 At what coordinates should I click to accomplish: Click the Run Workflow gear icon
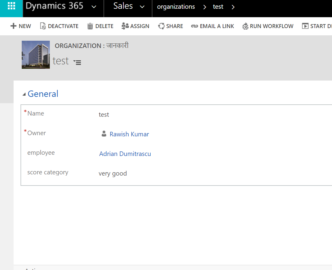click(x=245, y=26)
